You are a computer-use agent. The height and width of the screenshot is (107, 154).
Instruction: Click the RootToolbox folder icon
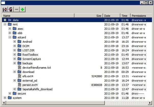pos(19,54)
